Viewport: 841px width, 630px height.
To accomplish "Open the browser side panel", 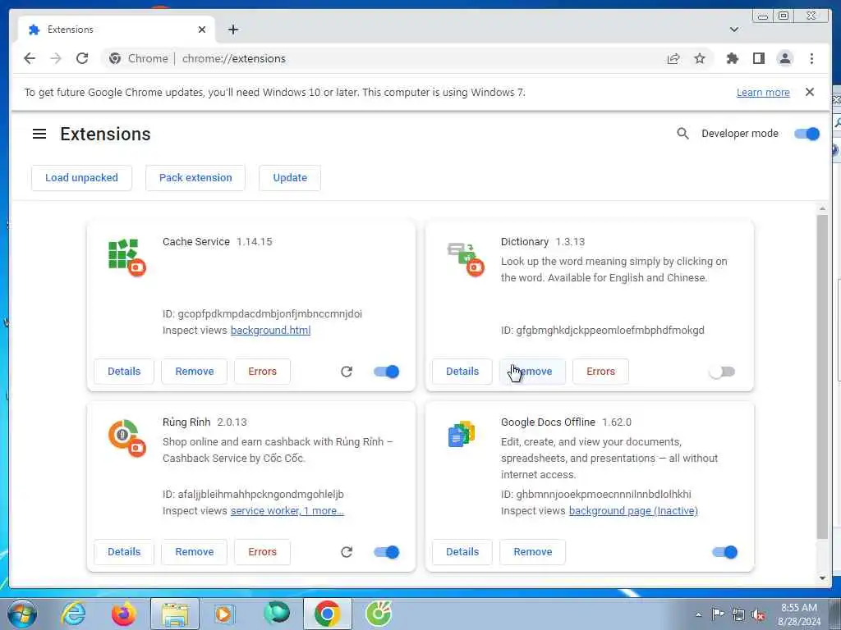I will click(758, 58).
